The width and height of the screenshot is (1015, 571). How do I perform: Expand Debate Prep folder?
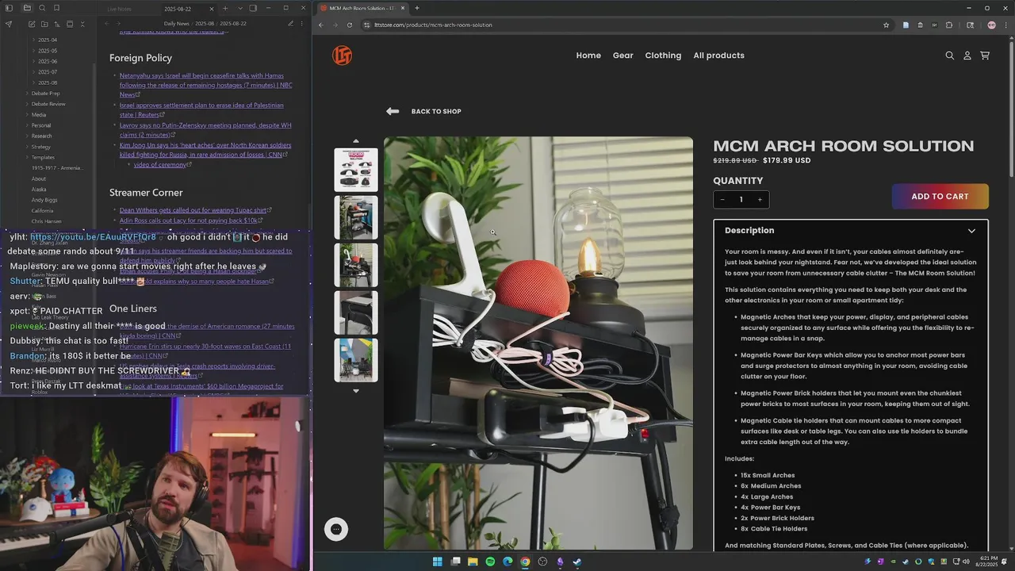[44, 93]
